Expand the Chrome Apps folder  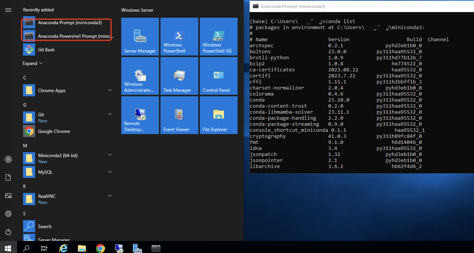pos(110,90)
